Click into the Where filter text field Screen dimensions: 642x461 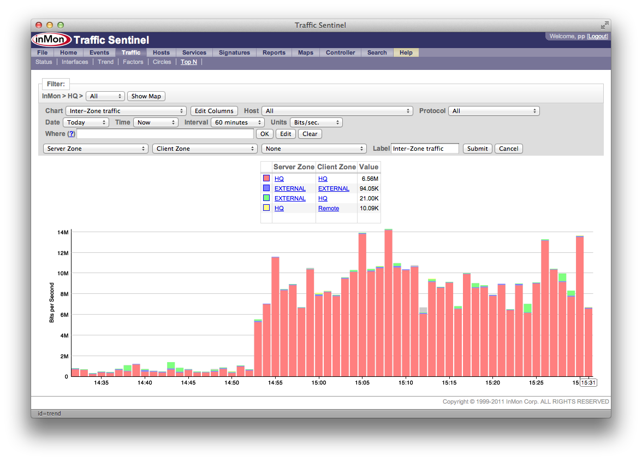(165, 134)
